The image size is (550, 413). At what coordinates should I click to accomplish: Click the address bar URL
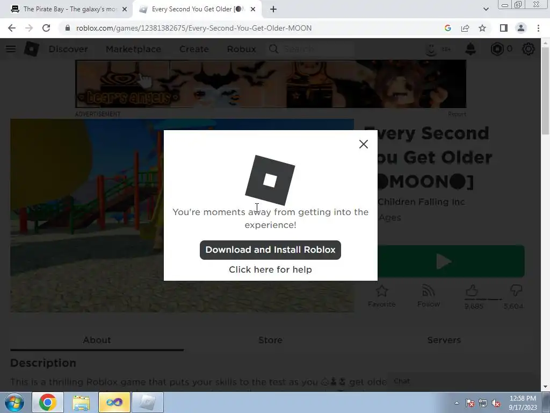pyautogui.click(x=193, y=28)
